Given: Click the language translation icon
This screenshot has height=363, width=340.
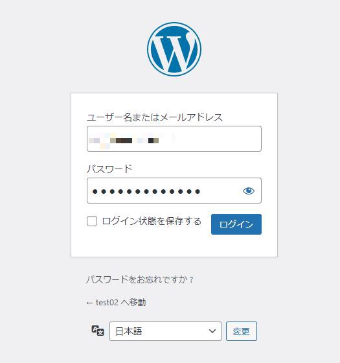Looking at the screenshot, I should [x=98, y=331].
